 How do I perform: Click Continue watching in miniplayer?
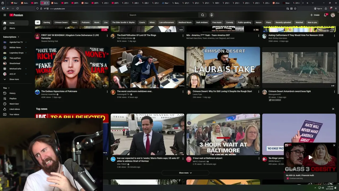click(x=296, y=179)
